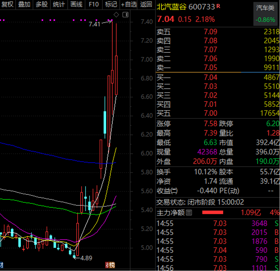This screenshot has height=271, width=280.
Task: Select the 多股 multi-stock view
Action: coord(42,4)
